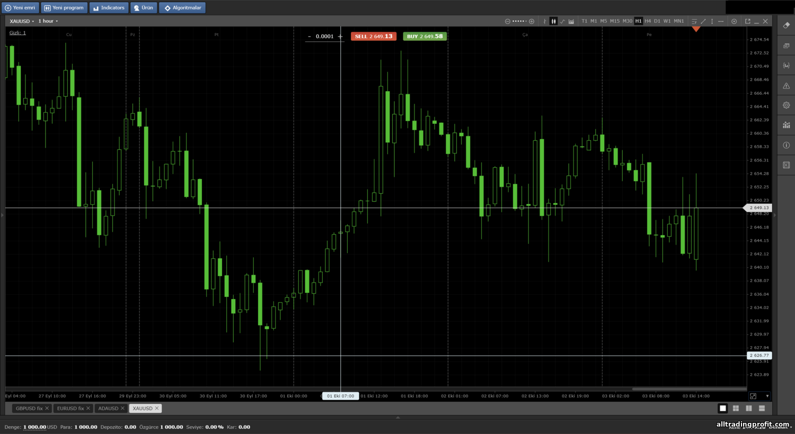Select the T1 tick timeframe
The width and height of the screenshot is (795, 434).
tap(585, 21)
